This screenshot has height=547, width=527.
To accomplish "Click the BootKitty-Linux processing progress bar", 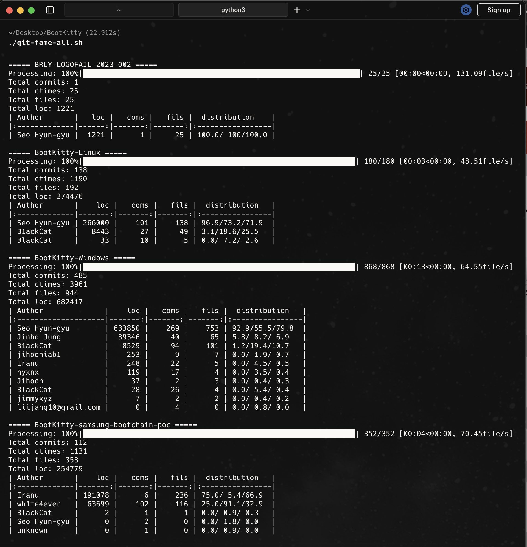I will tap(219, 161).
